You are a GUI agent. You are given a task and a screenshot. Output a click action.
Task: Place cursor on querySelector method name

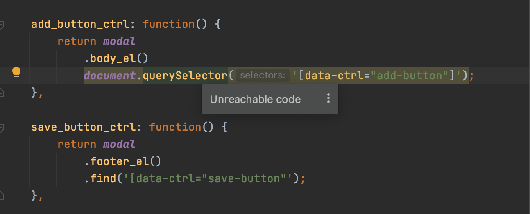[x=185, y=76]
